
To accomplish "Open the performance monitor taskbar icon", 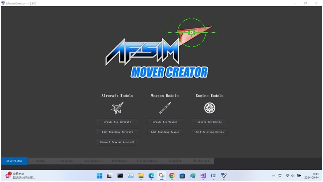I will pyautogui.click(x=130, y=176).
